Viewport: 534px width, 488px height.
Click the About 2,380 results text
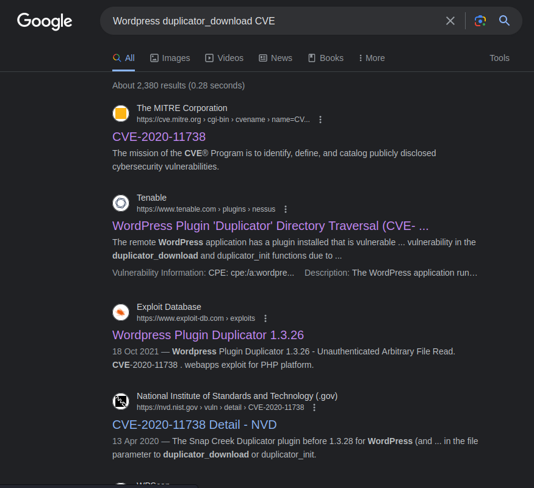coord(178,85)
